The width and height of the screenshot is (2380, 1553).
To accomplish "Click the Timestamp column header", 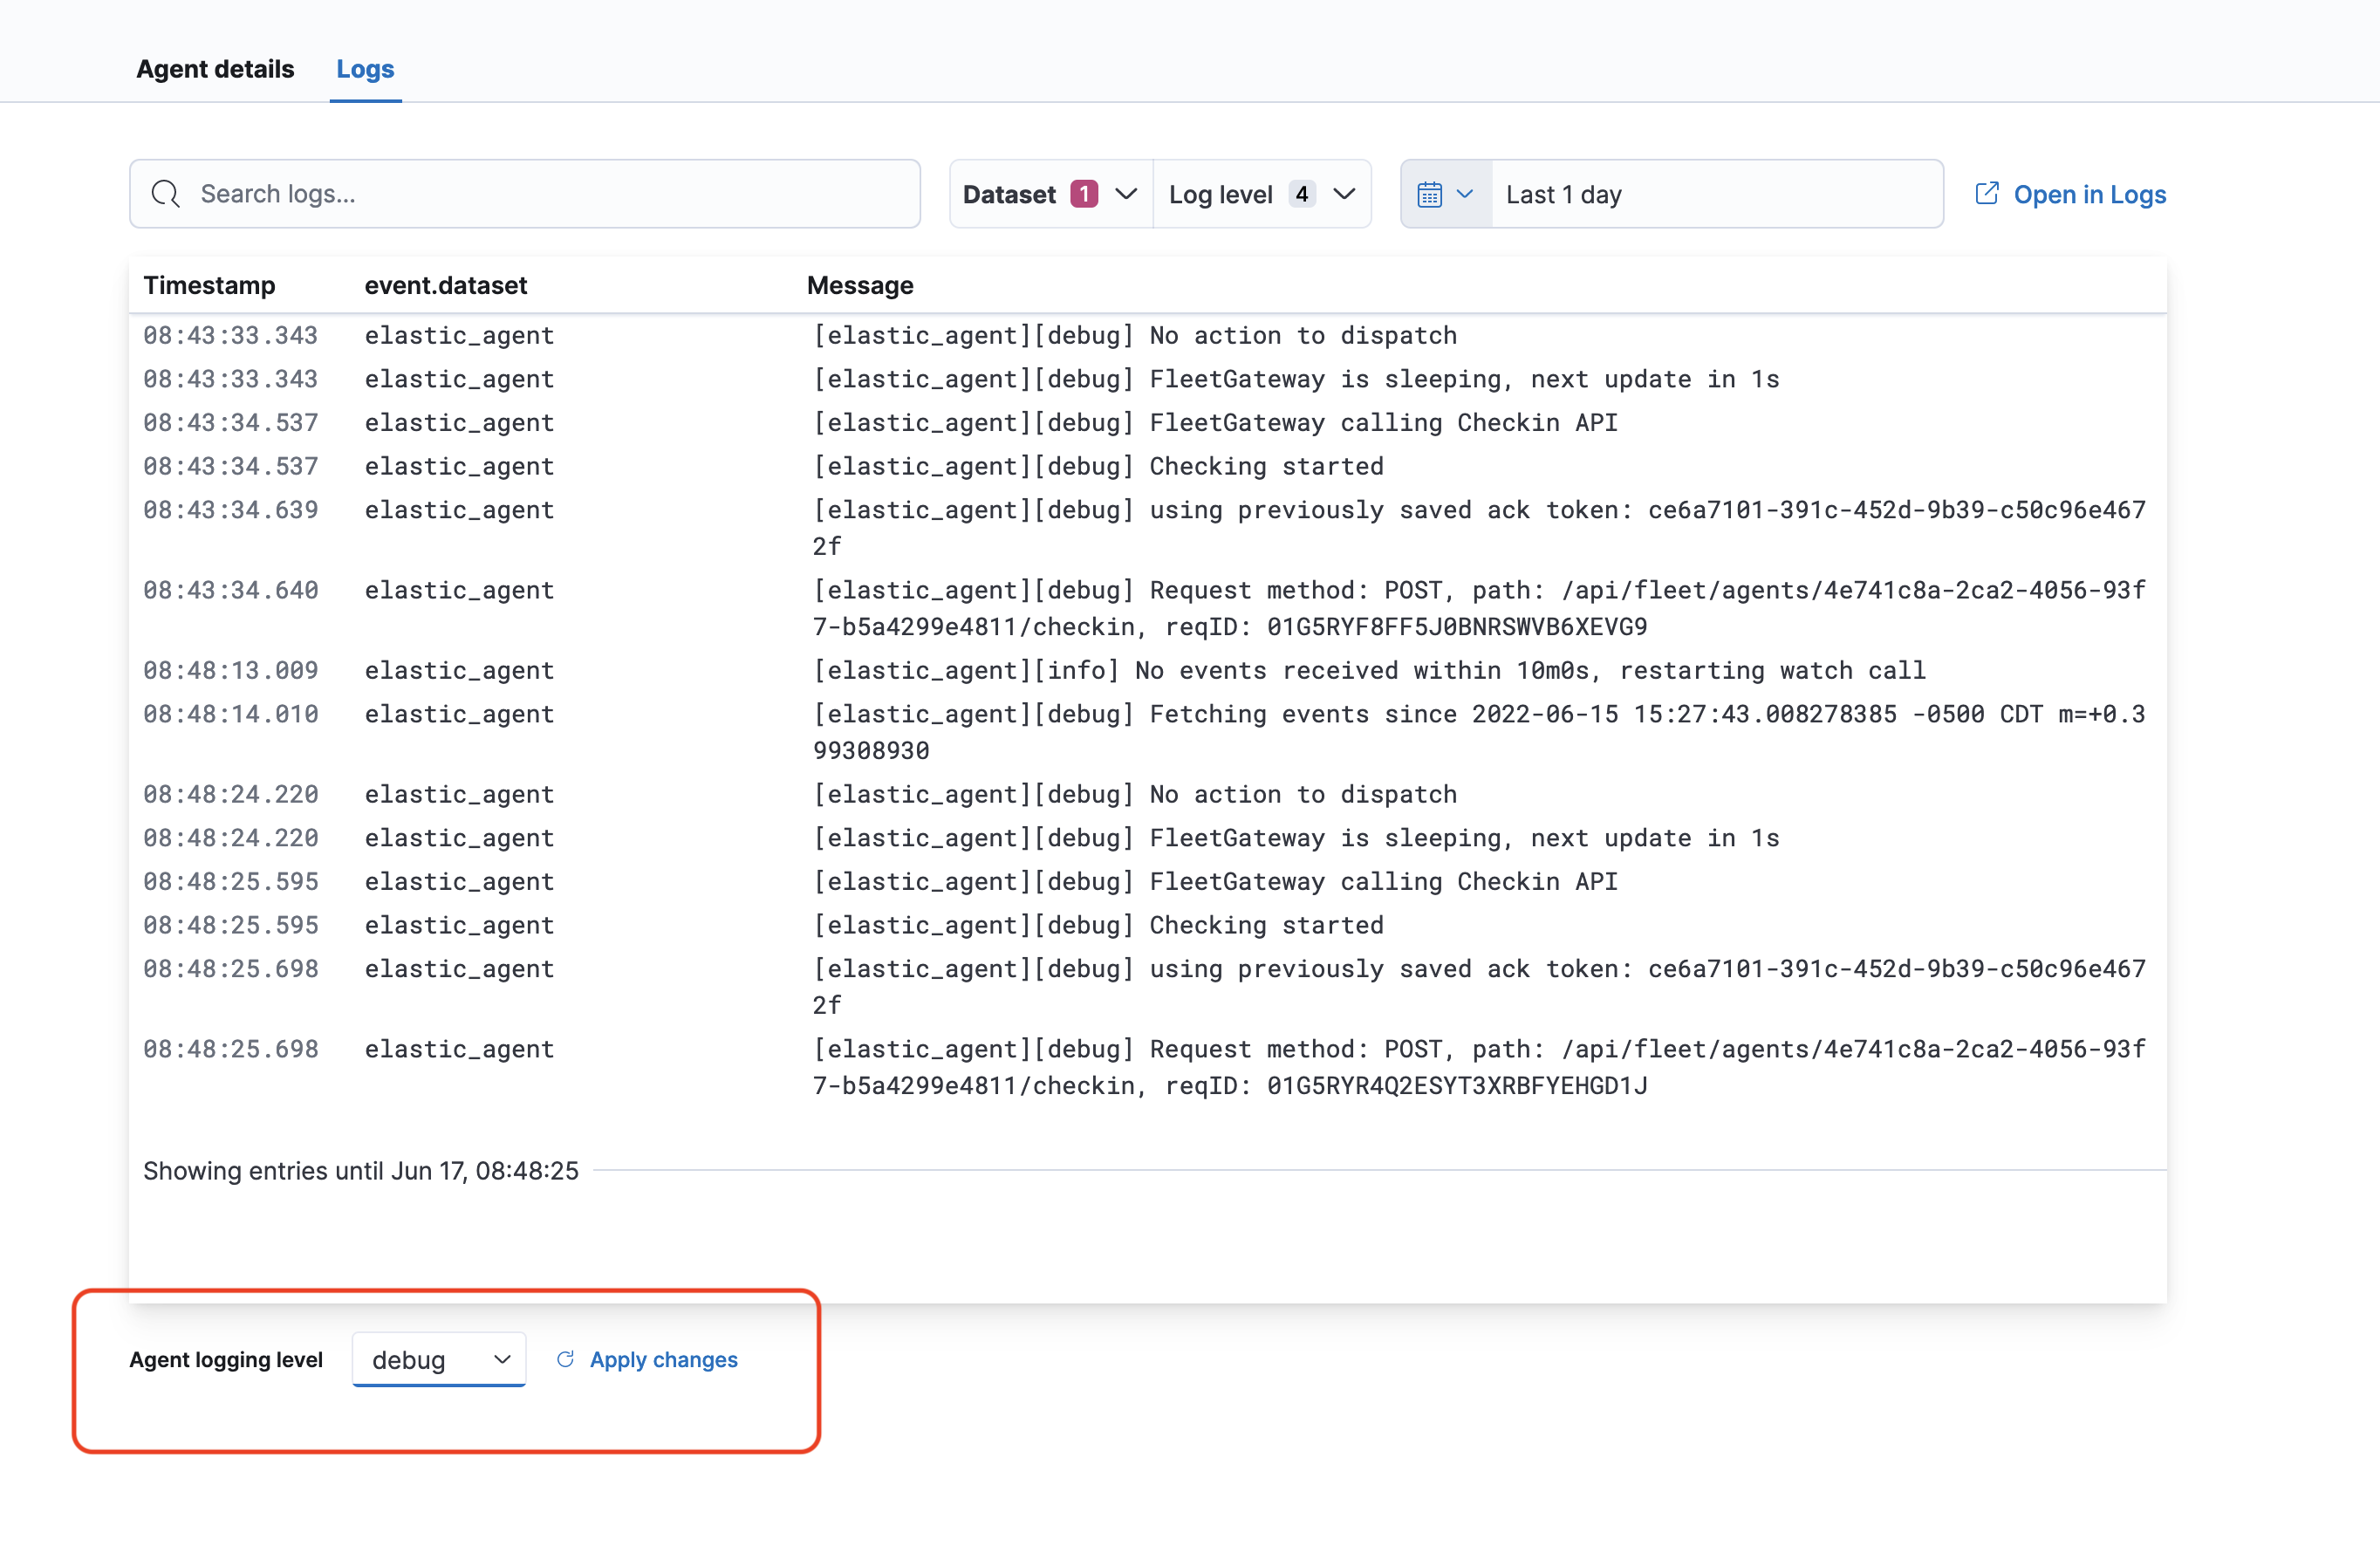I will coord(209,285).
